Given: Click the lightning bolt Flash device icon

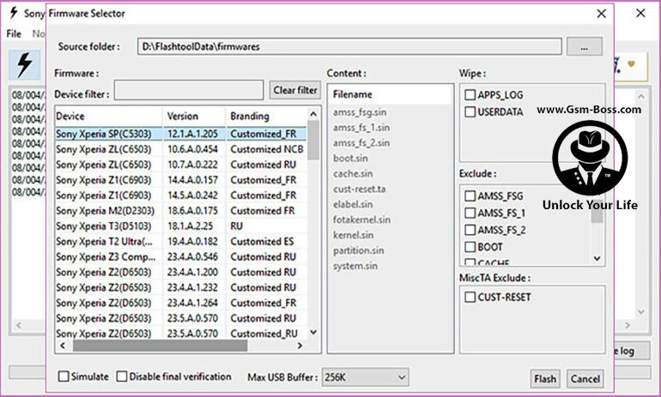Looking at the screenshot, I should [x=25, y=65].
